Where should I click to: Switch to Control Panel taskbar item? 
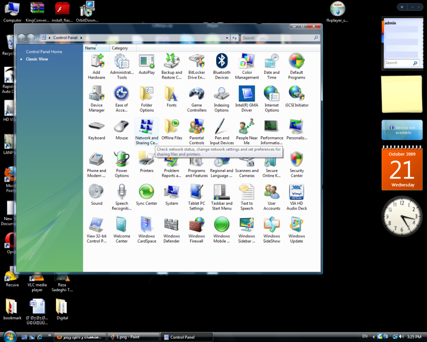pos(186,337)
